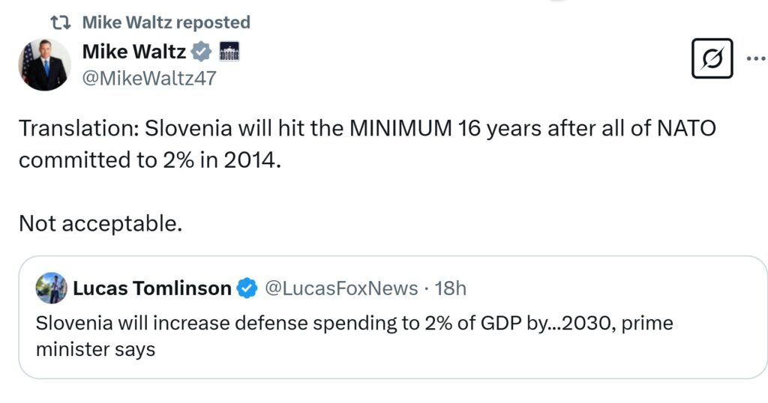Click Lucas Tomlinson's blue verified badge
Screen dimensions: 768x403
click(246, 288)
